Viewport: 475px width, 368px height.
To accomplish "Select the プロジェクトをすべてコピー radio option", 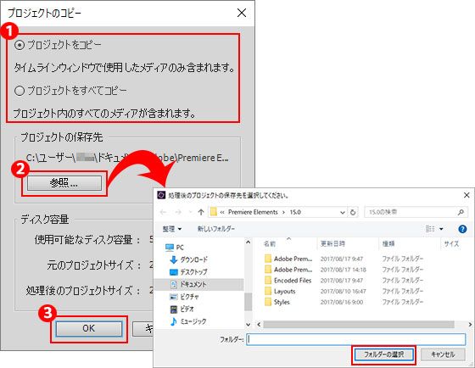I will click(20, 91).
